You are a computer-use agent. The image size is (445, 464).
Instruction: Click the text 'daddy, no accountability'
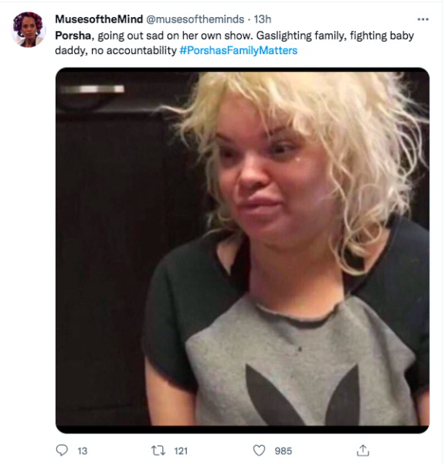(116, 50)
